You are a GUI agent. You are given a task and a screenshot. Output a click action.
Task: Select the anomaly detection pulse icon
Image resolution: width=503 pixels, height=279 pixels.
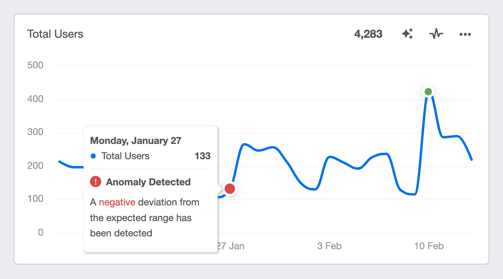coord(436,34)
